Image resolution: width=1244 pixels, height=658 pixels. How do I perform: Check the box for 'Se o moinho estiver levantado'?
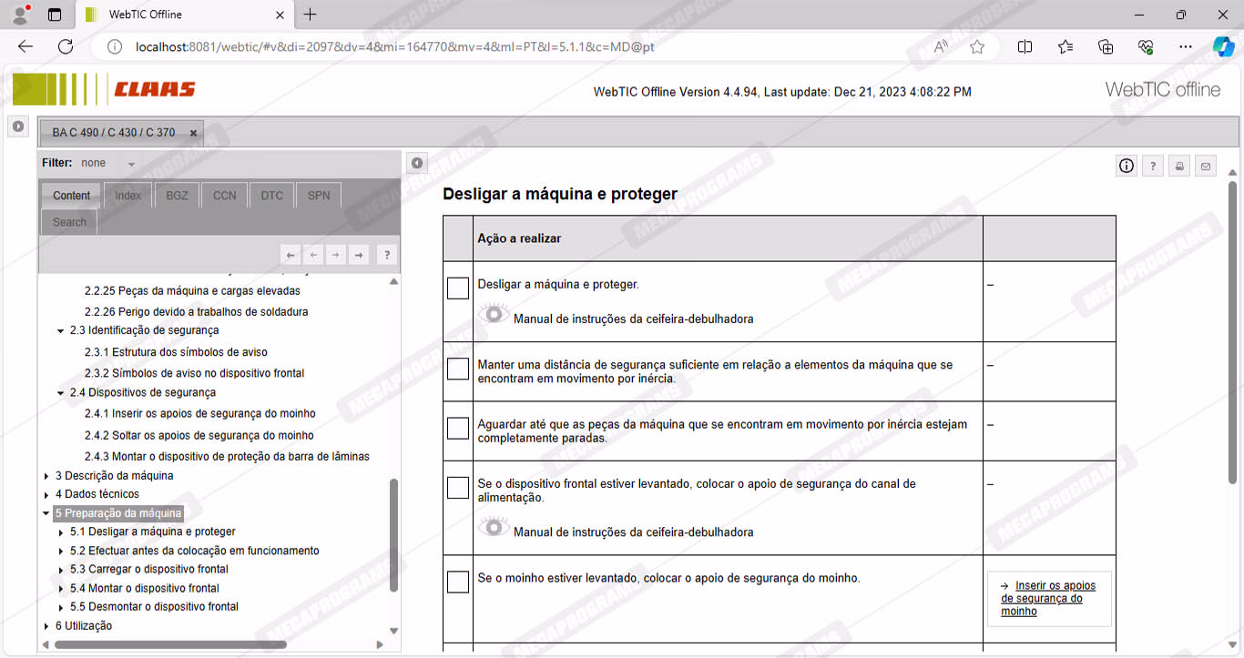(458, 582)
